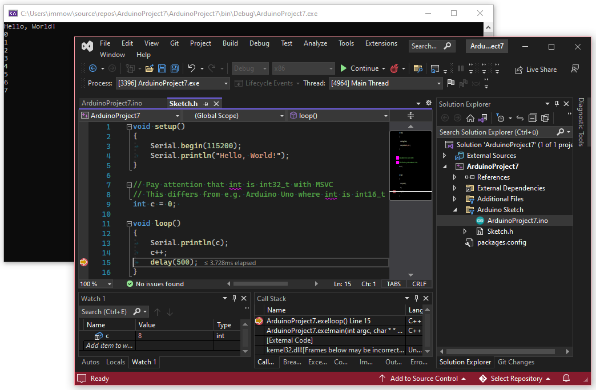The image size is (596, 390).
Task: Collapse the loop() function fold
Action: click(x=129, y=224)
